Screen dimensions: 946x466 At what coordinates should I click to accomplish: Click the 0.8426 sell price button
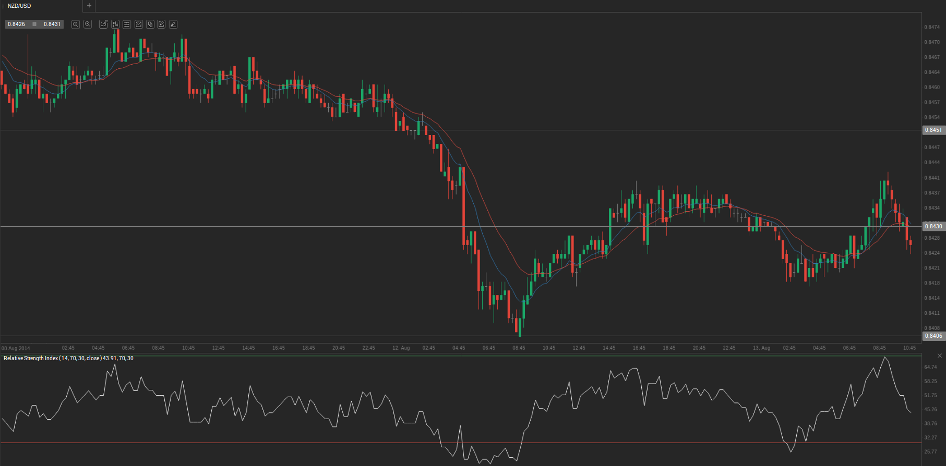tap(17, 24)
